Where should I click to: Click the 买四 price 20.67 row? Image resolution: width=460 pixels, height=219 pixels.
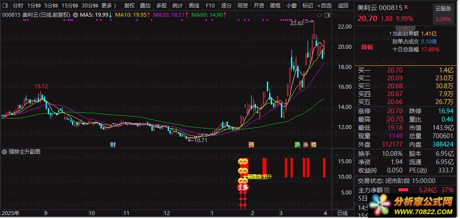click(x=406, y=94)
